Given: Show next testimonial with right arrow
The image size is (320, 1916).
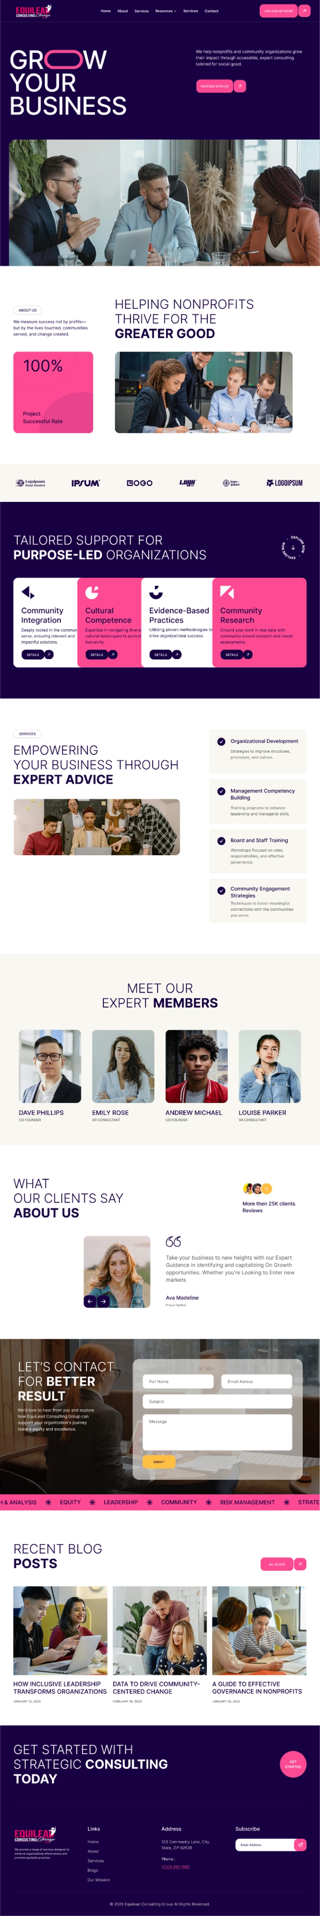Looking at the screenshot, I should 103,1301.
